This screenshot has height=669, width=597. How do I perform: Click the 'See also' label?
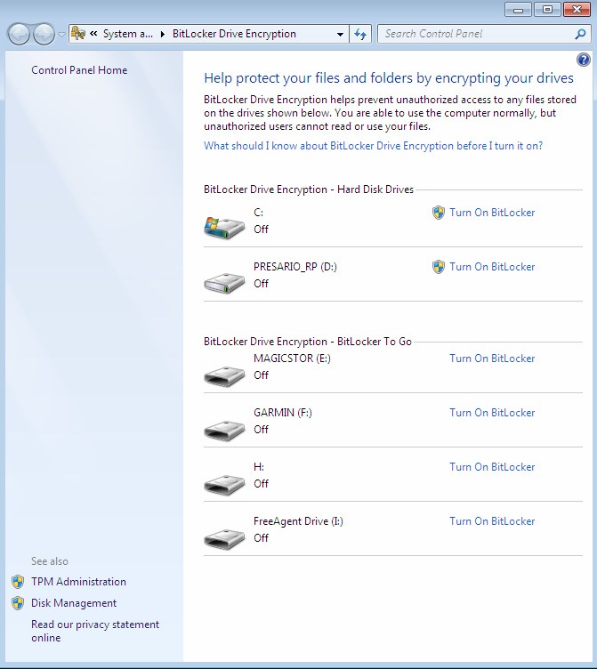[50, 561]
